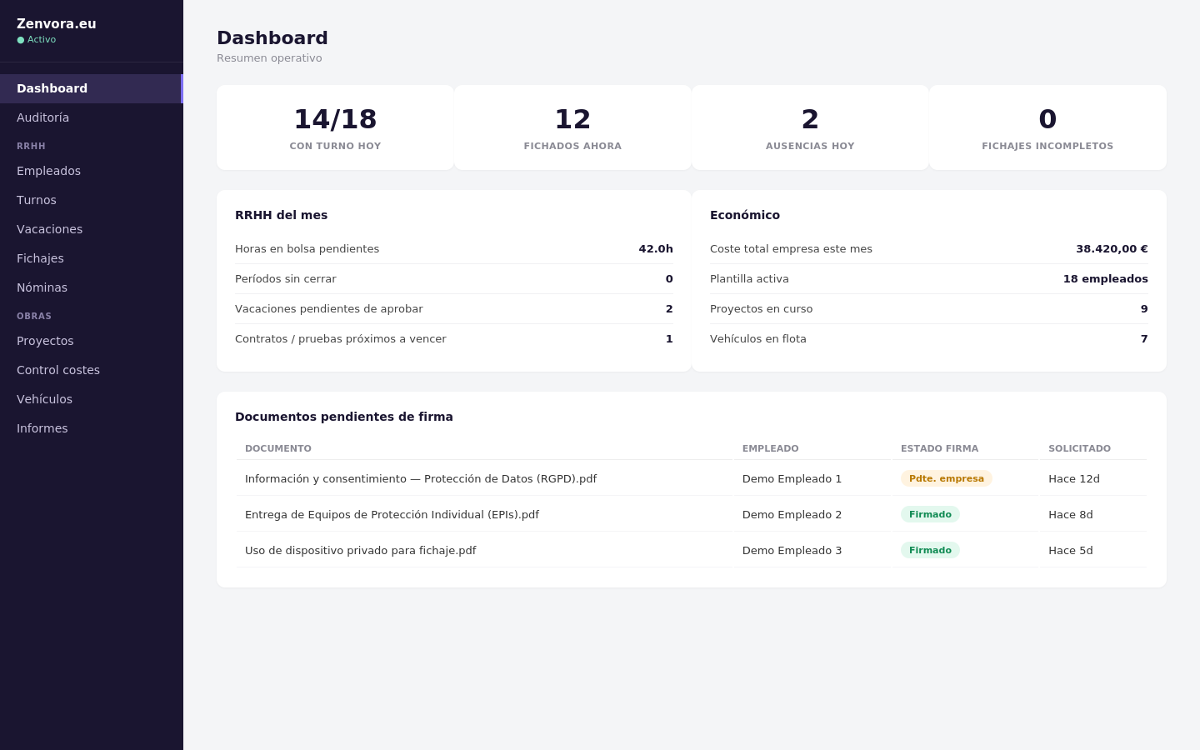Viewport: 1200px width, 750px height.
Task: Click the green Activo status indicator
Action: pyautogui.click(x=37, y=39)
